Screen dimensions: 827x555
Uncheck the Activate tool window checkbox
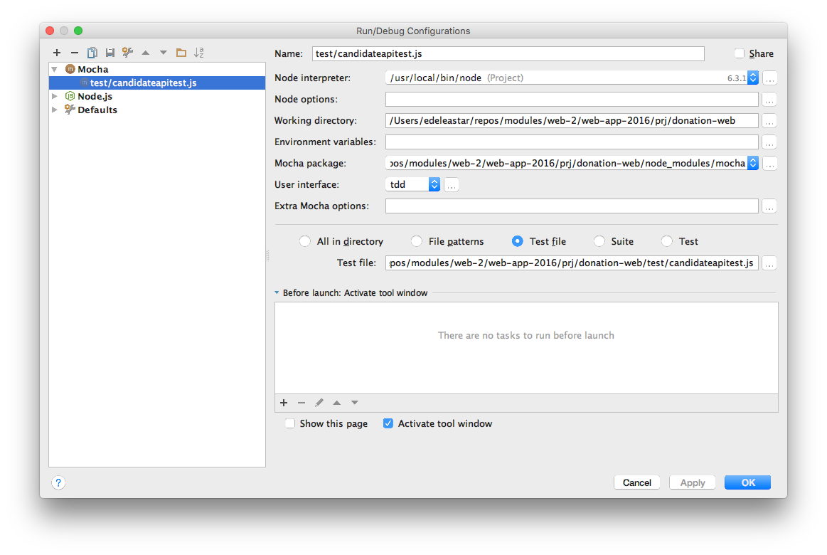388,423
